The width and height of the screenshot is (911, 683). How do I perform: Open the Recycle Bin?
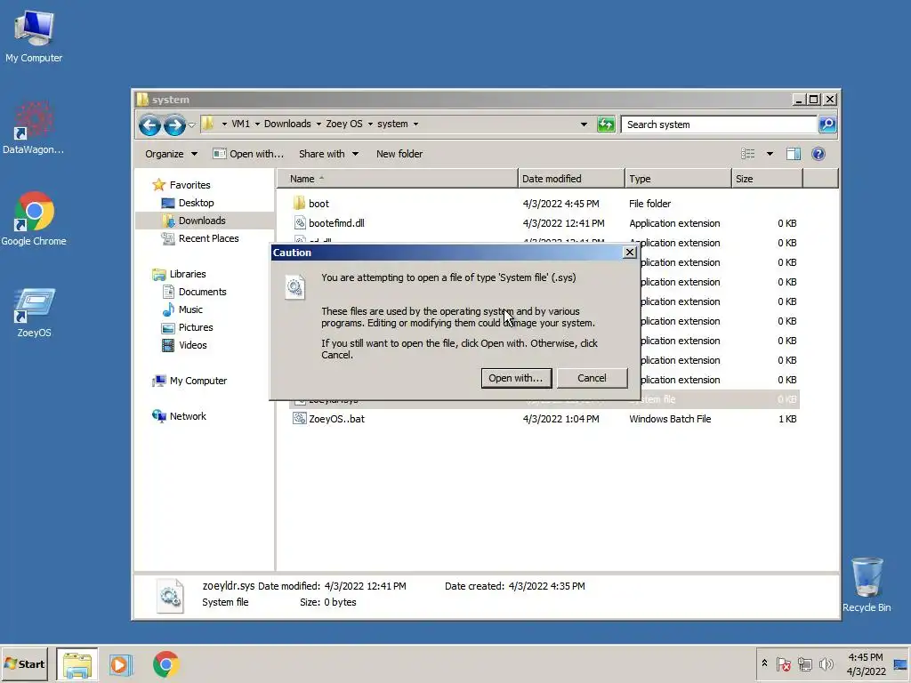point(867,584)
